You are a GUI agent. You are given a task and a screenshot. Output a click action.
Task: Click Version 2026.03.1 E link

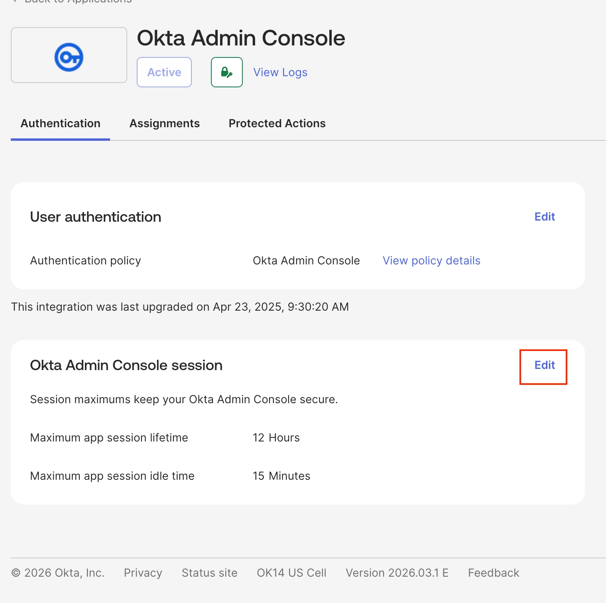coord(397,573)
